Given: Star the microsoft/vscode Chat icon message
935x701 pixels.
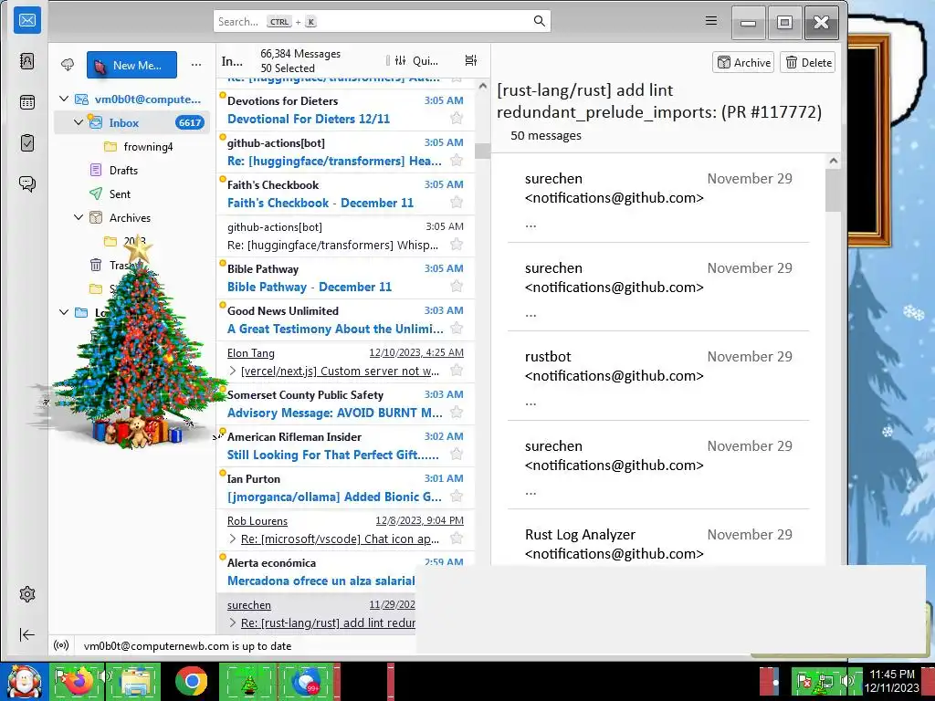Looking at the screenshot, I should [x=457, y=539].
